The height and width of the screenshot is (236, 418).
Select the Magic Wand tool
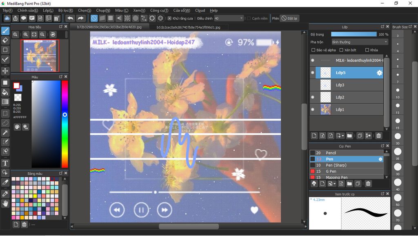point(5,132)
